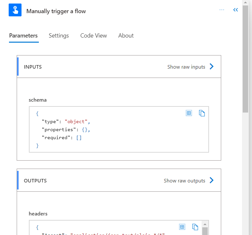The width and height of the screenshot is (252, 235).
Task: Go to the About tab
Action: pyautogui.click(x=126, y=36)
